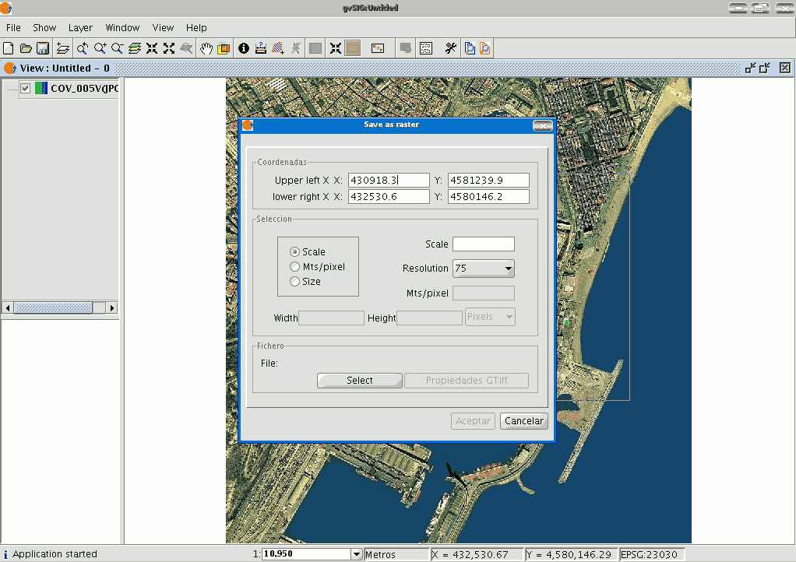The height and width of the screenshot is (562, 796).
Task: Click the Select file button
Action: 359,381
